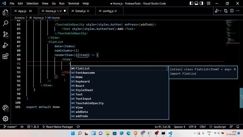Viewport: 243px width, 137px height.
Task: Open notifications bell in status bar
Action: point(238,127)
